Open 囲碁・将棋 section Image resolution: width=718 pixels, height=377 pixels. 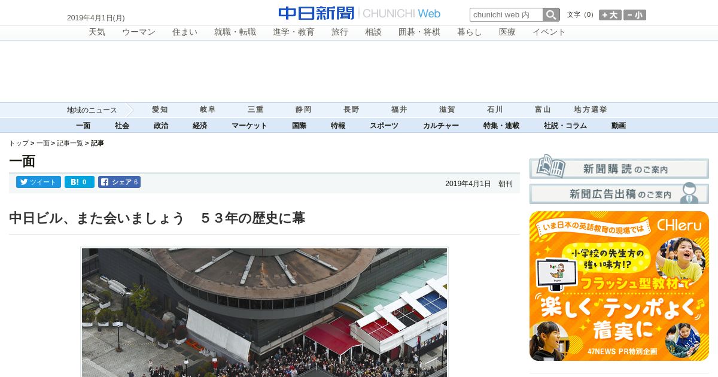[x=419, y=32]
